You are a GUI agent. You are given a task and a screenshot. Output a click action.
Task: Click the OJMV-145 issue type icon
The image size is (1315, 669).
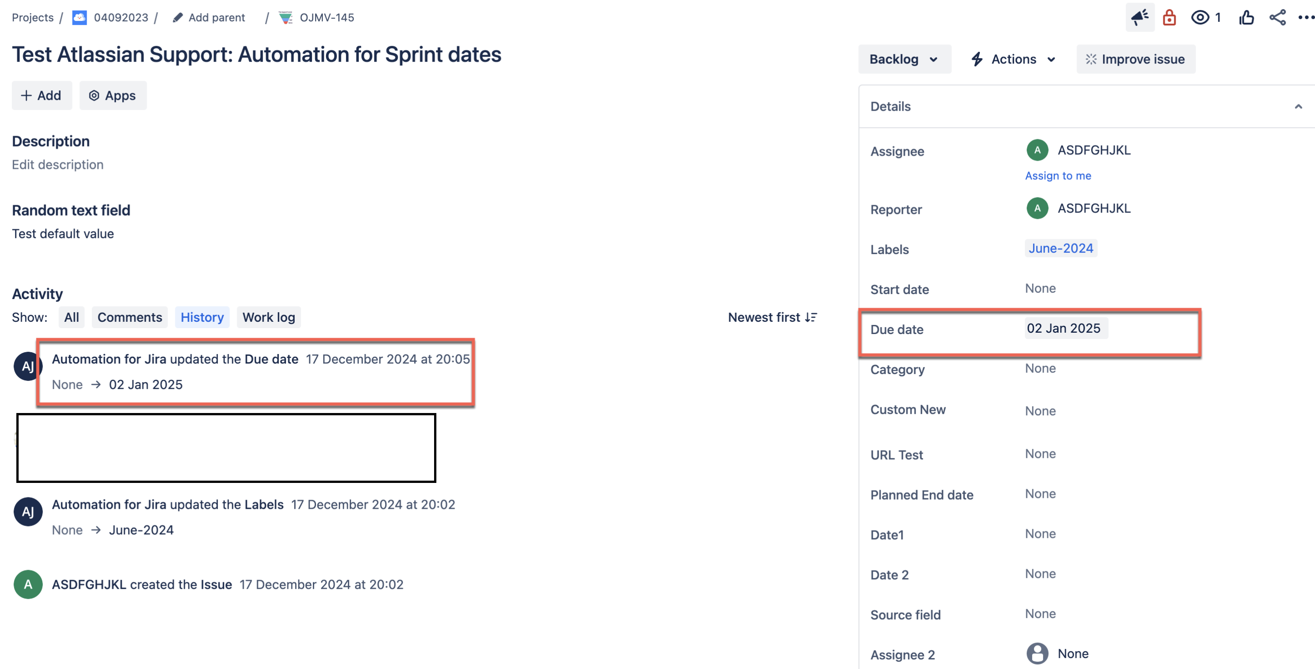(285, 18)
